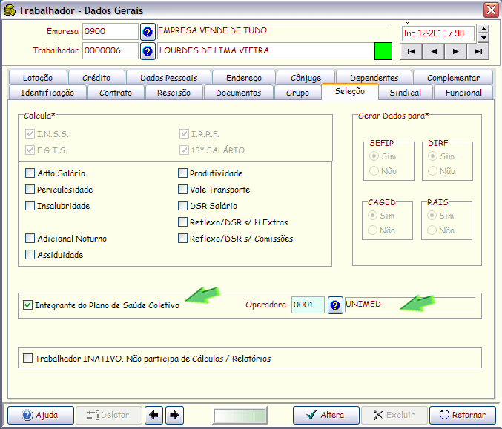The width and height of the screenshot is (502, 429).
Task: Select CAGED Sim radio button
Action: 372,216
